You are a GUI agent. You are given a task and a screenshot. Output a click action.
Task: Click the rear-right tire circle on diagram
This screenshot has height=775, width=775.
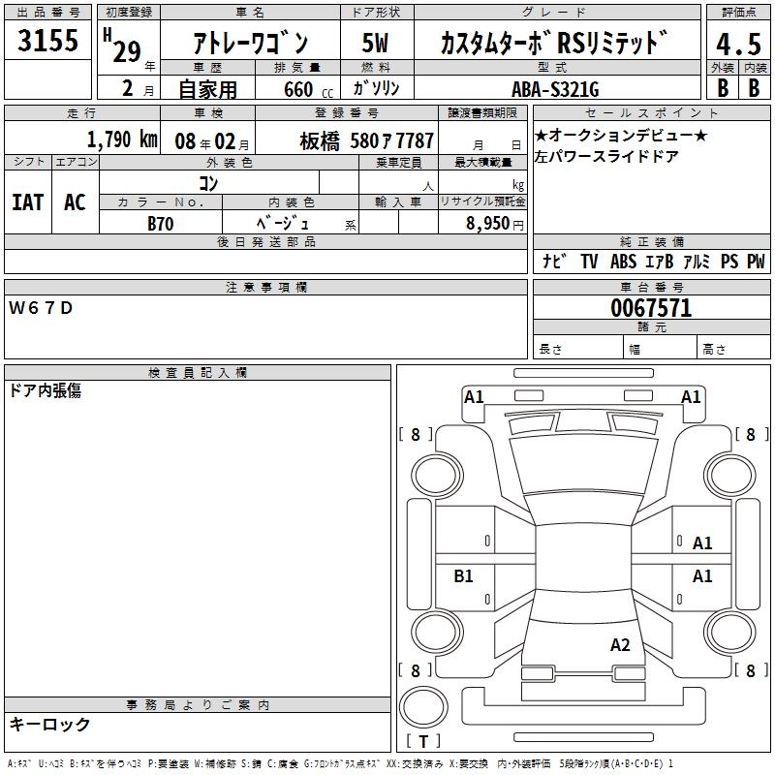click(x=730, y=632)
